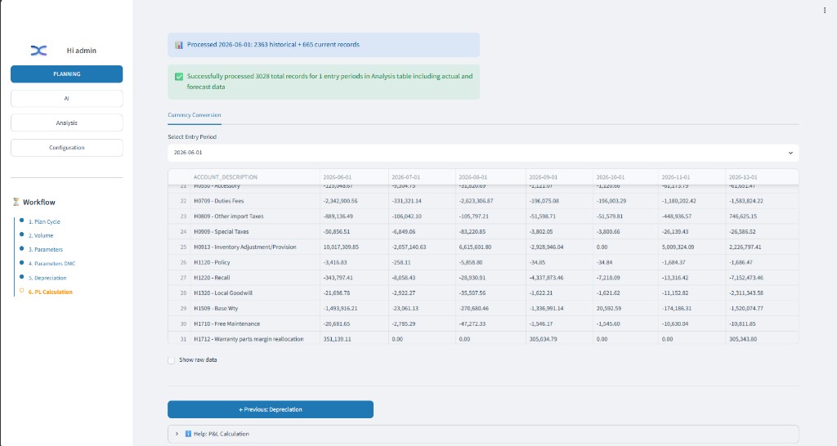Click the chart icon in Processed message
Image resolution: width=837 pixels, height=446 pixels.
pyautogui.click(x=179, y=45)
